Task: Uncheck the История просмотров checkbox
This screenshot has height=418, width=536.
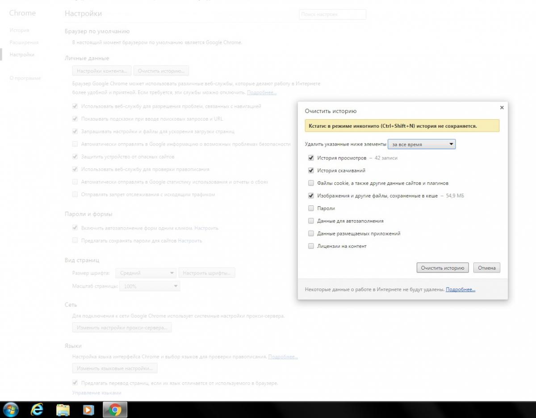Action: coord(311,158)
